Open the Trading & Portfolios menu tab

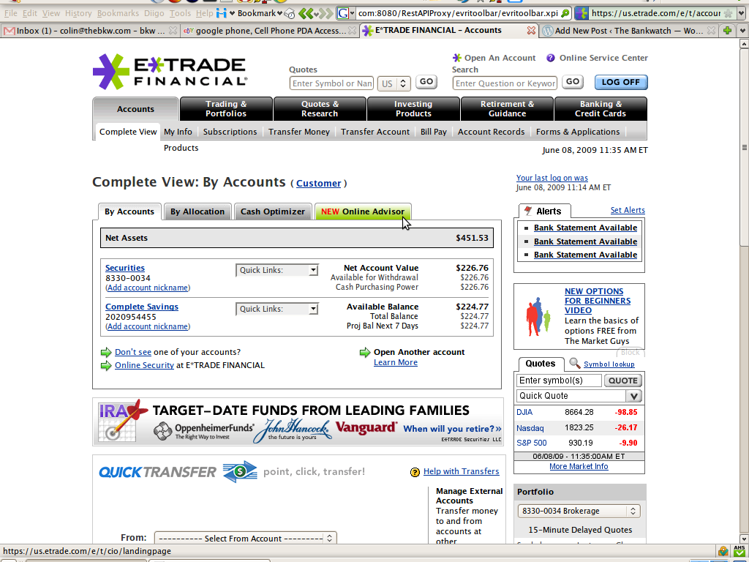tap(226, 109)
